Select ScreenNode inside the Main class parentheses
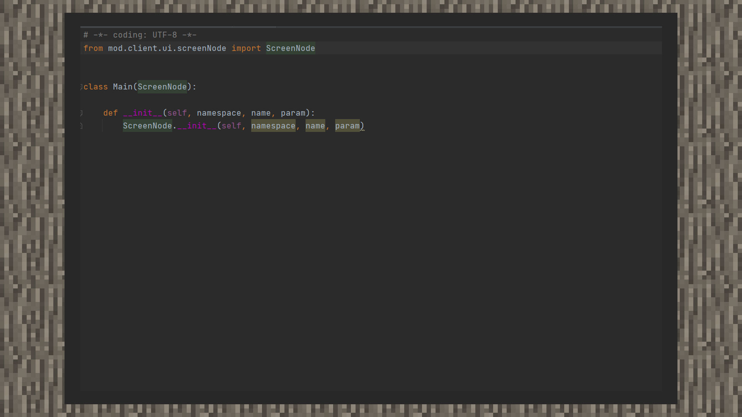Screen dimensions: 742x417 point(162,87)
